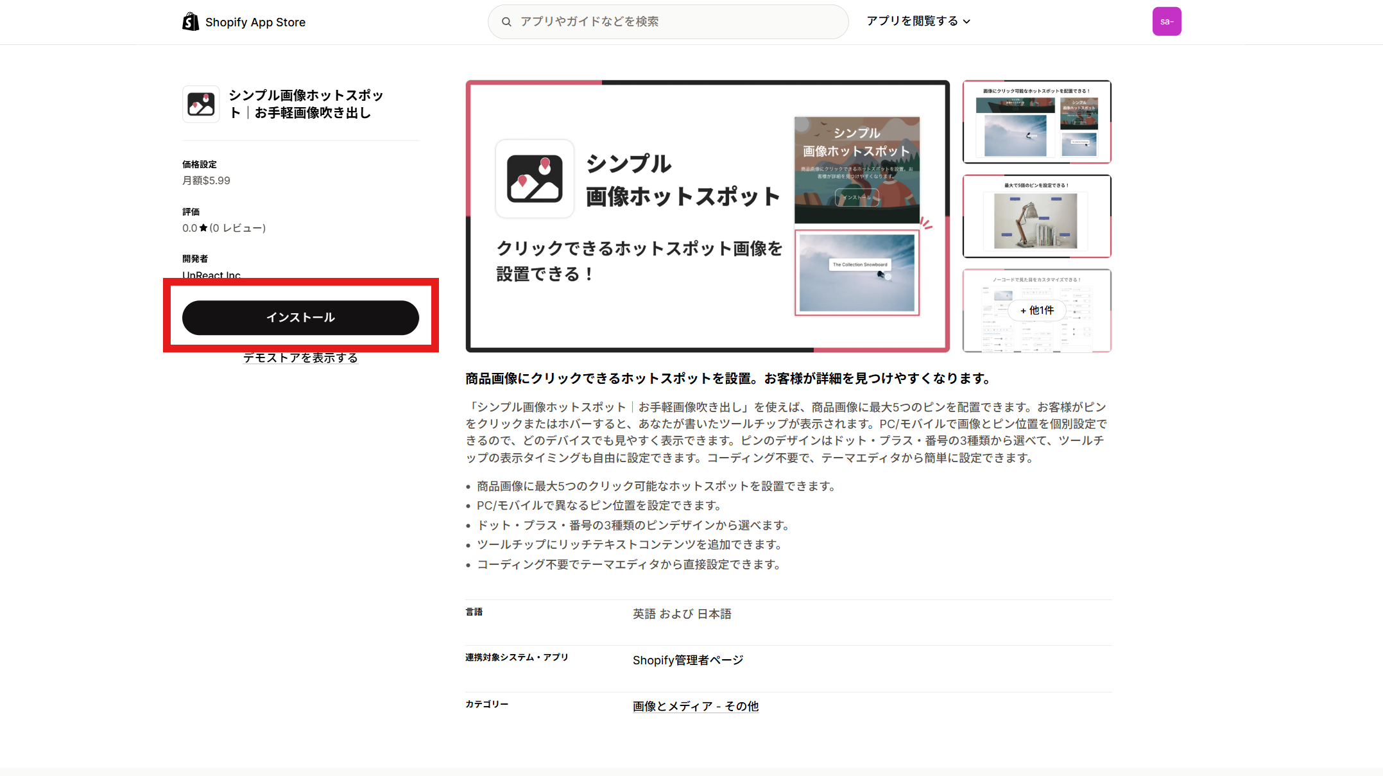
Task: Click the Shopify bag logo icon
Action: (190, 21)
